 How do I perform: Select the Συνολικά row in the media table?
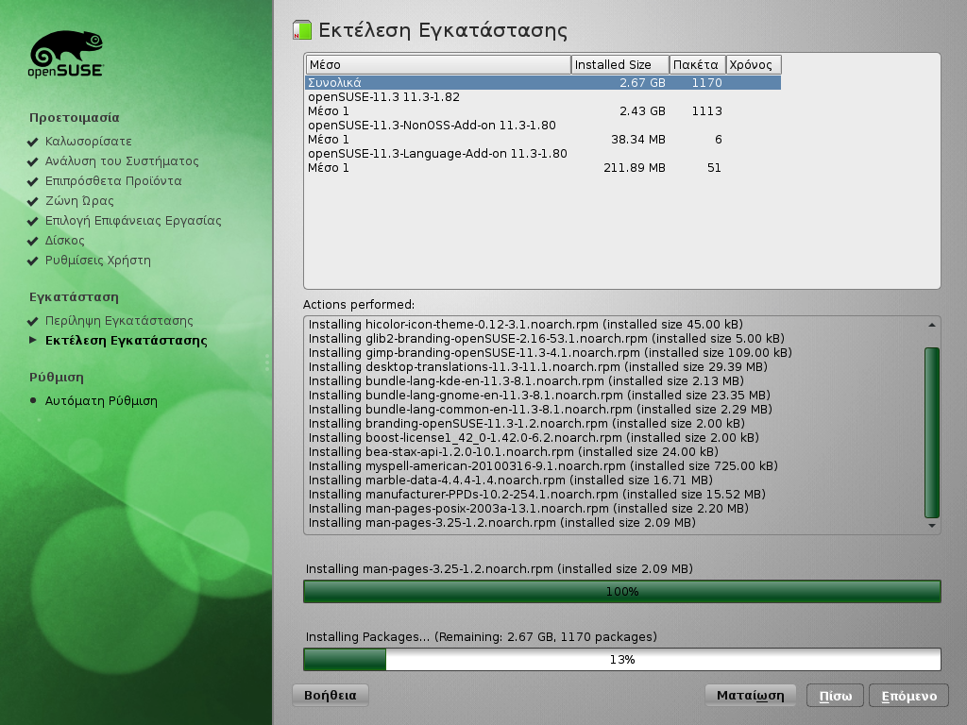(543, 83)
